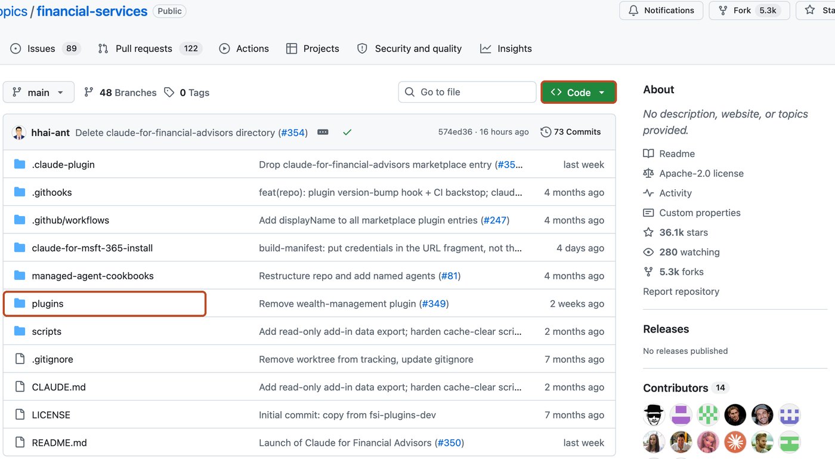
Task: Click the Notifications bell button
Action: coord(661,10)
